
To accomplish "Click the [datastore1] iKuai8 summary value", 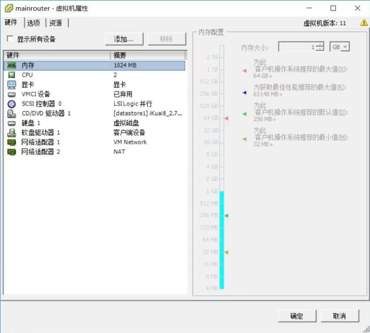I will pos(148,113).
